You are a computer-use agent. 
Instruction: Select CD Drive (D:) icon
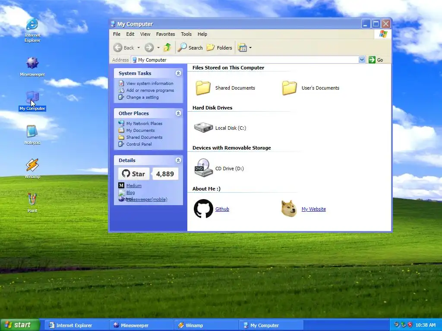pos(203,168)
